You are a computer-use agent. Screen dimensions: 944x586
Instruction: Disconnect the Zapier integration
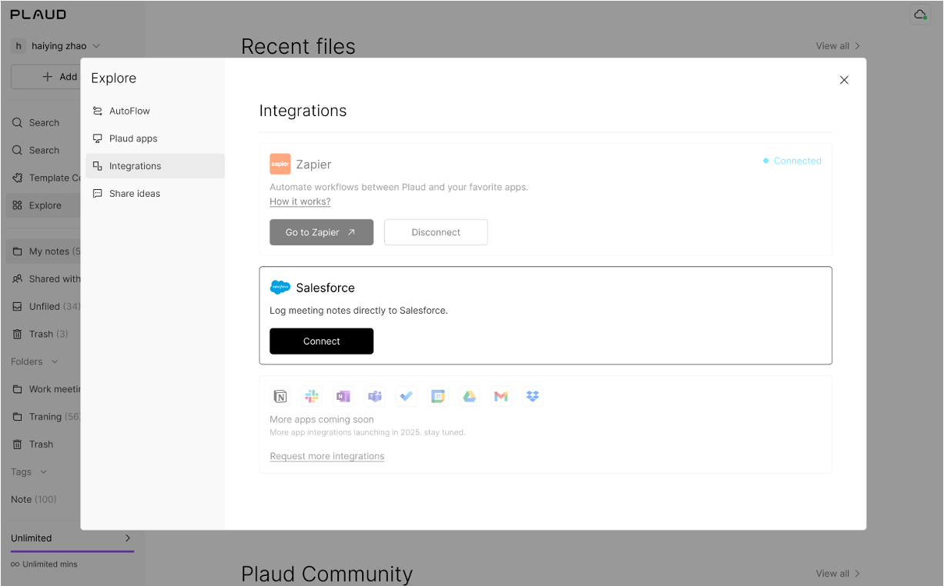436,232
